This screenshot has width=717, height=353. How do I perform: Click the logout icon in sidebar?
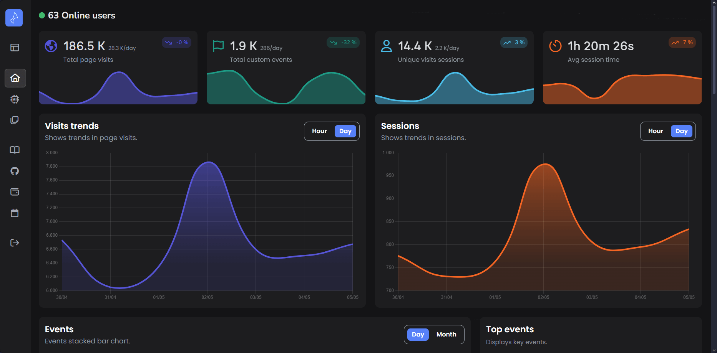15,243
